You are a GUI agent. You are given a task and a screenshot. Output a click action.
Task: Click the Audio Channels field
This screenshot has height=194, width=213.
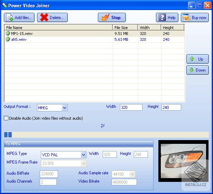(x=48, y=182)
